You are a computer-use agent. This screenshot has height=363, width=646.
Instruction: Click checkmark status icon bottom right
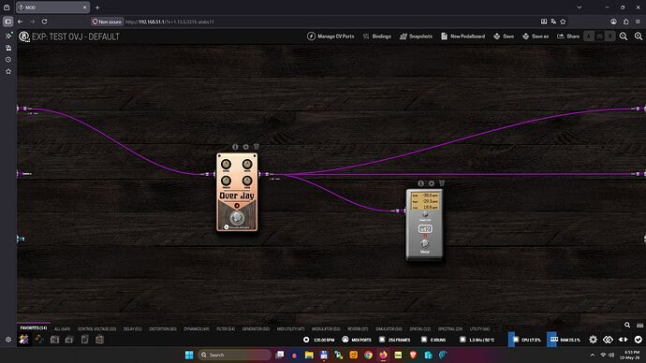coord(639,340)
